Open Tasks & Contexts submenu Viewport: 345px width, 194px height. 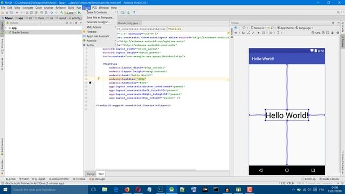coord(100,12)
